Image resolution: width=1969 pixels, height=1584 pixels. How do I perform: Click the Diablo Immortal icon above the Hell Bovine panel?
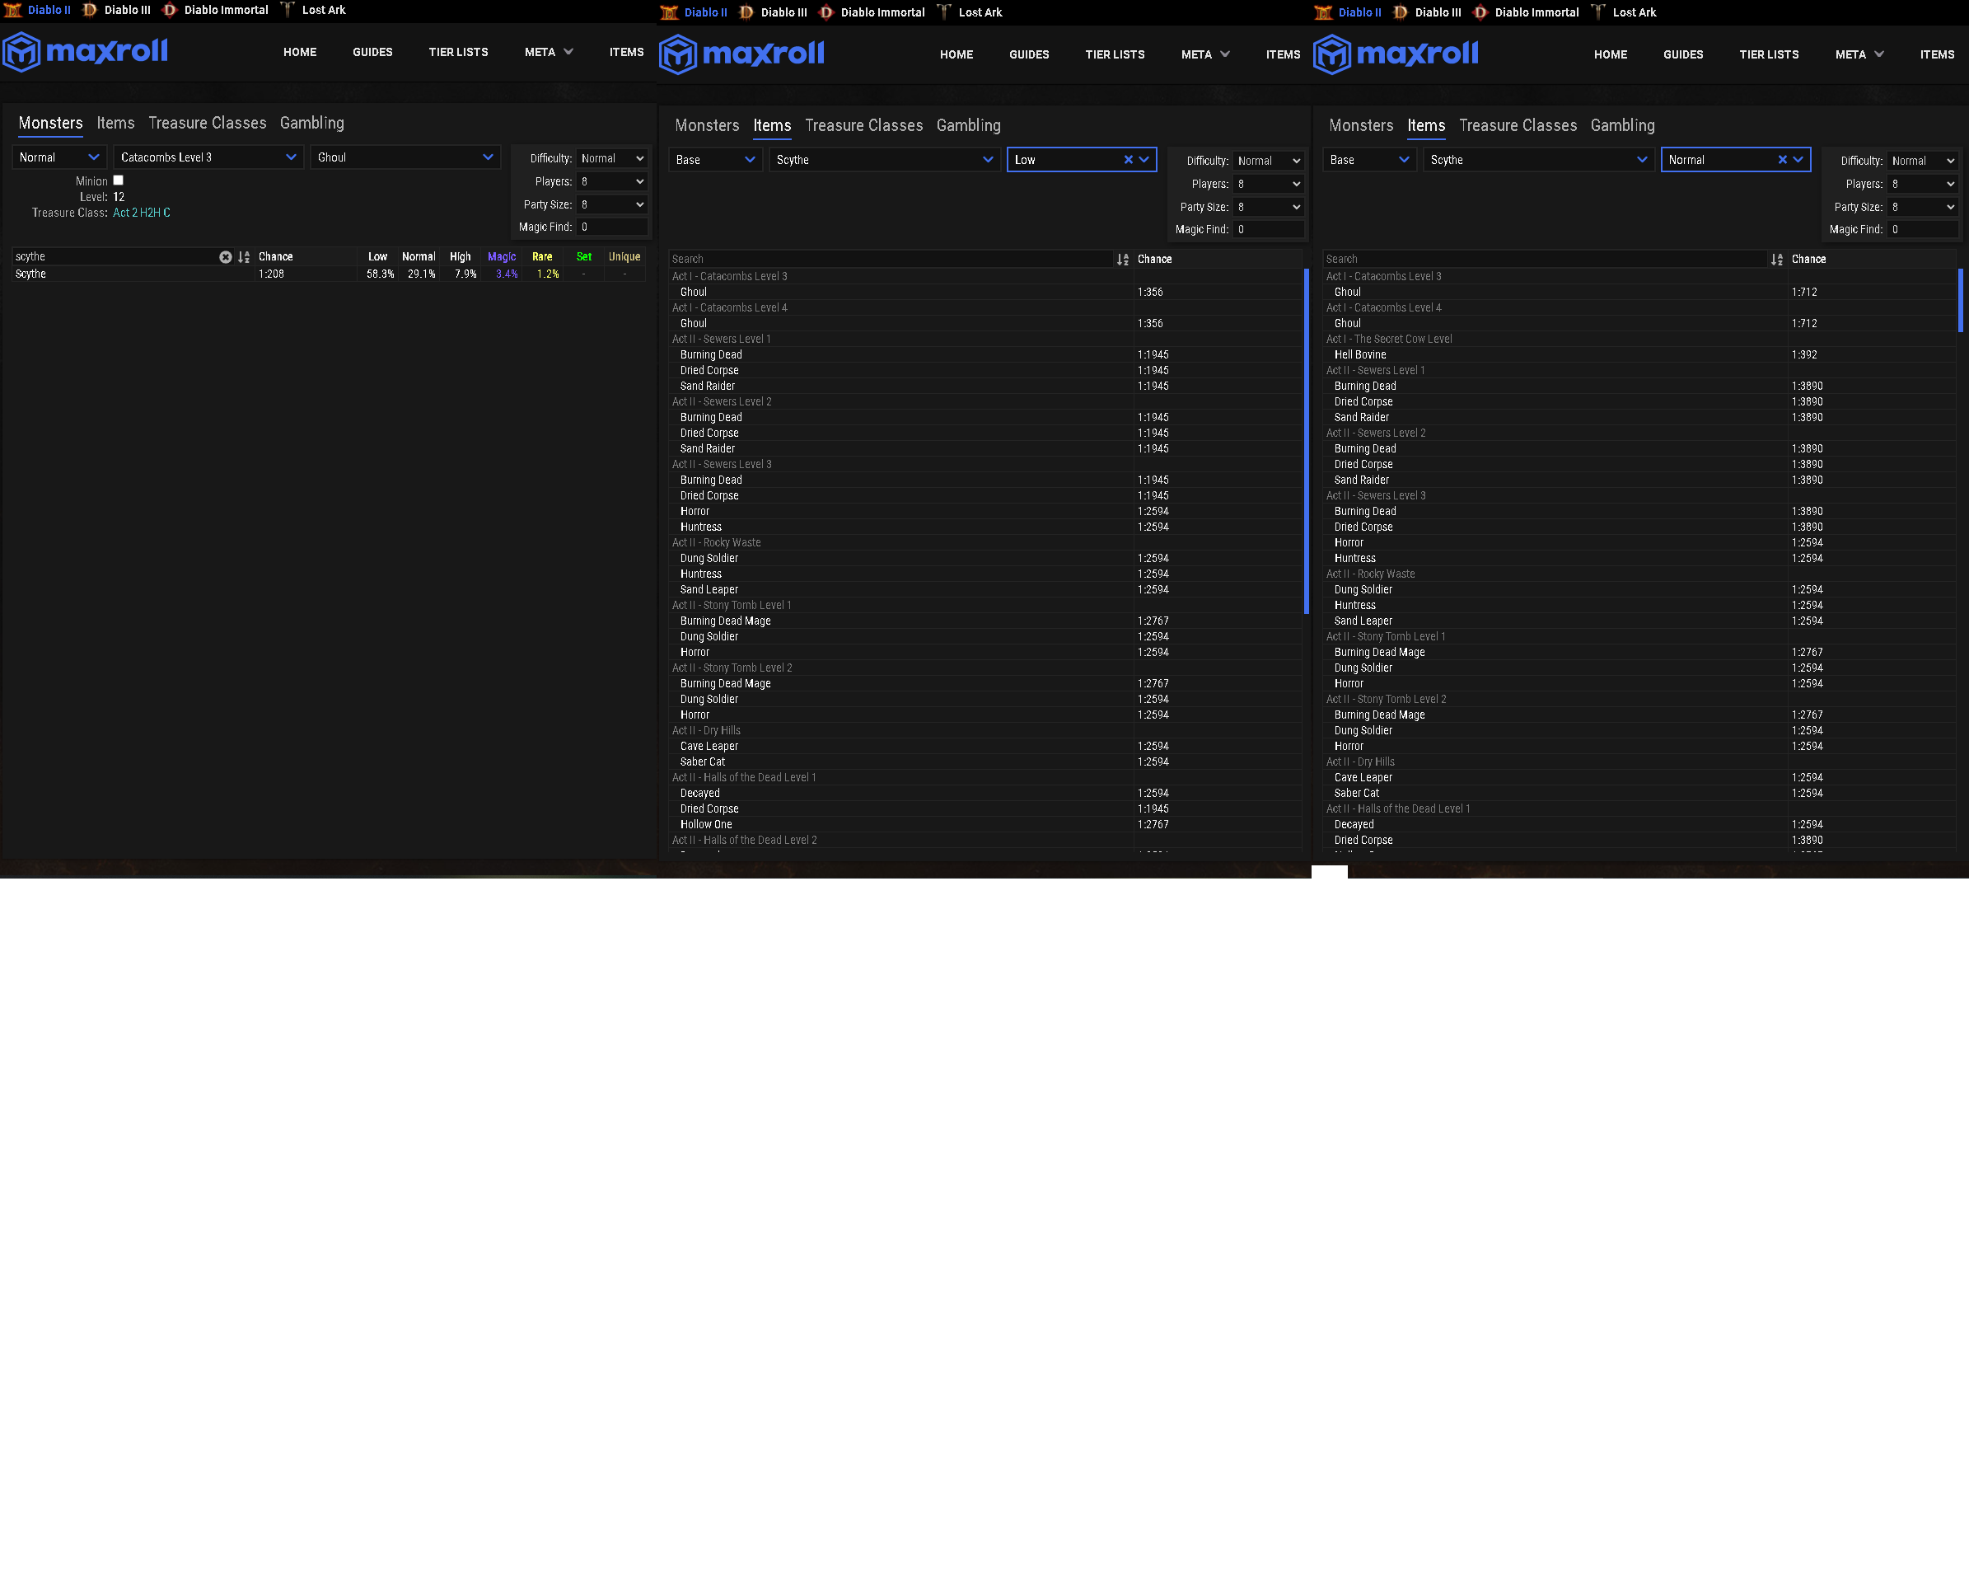(1480, 12)
